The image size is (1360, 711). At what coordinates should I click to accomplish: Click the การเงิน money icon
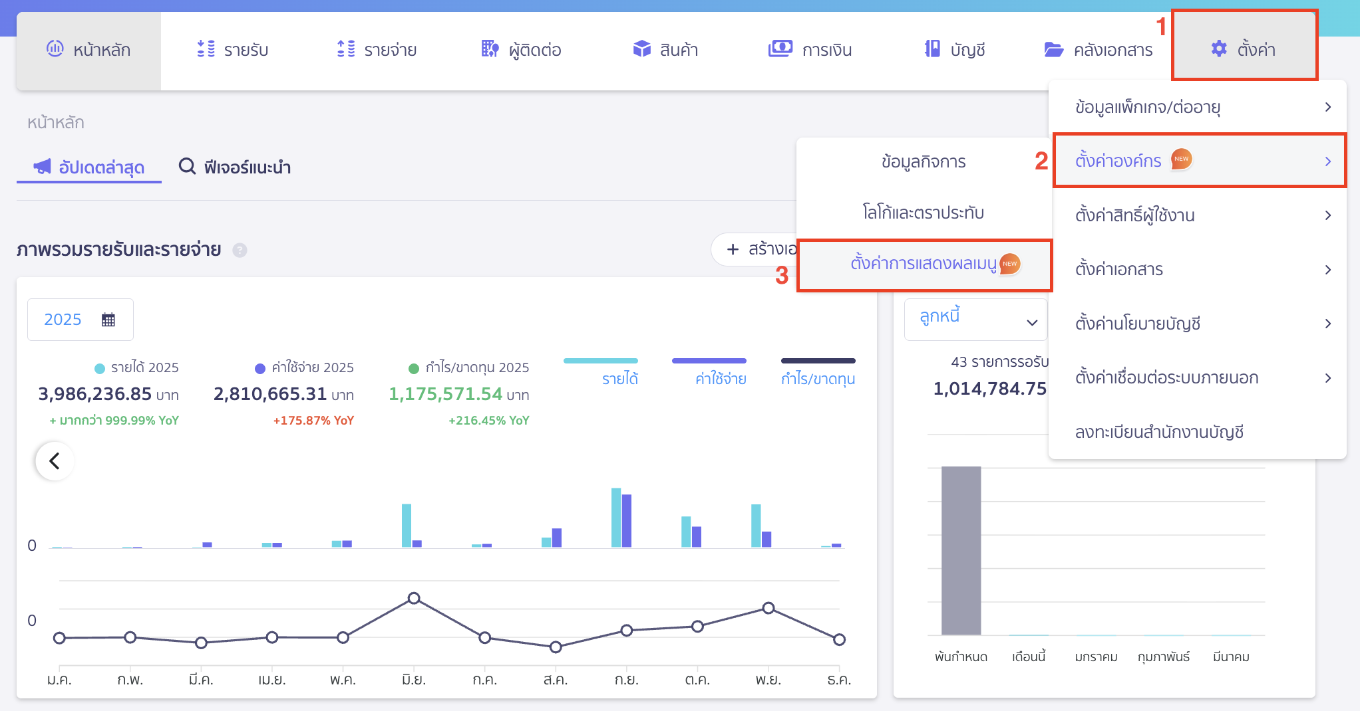pos(780,49)
